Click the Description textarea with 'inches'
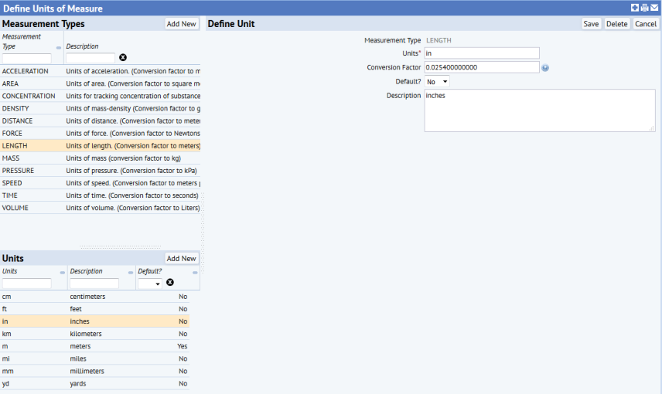Screen dimensions: 662x394 tap(540, 110)
